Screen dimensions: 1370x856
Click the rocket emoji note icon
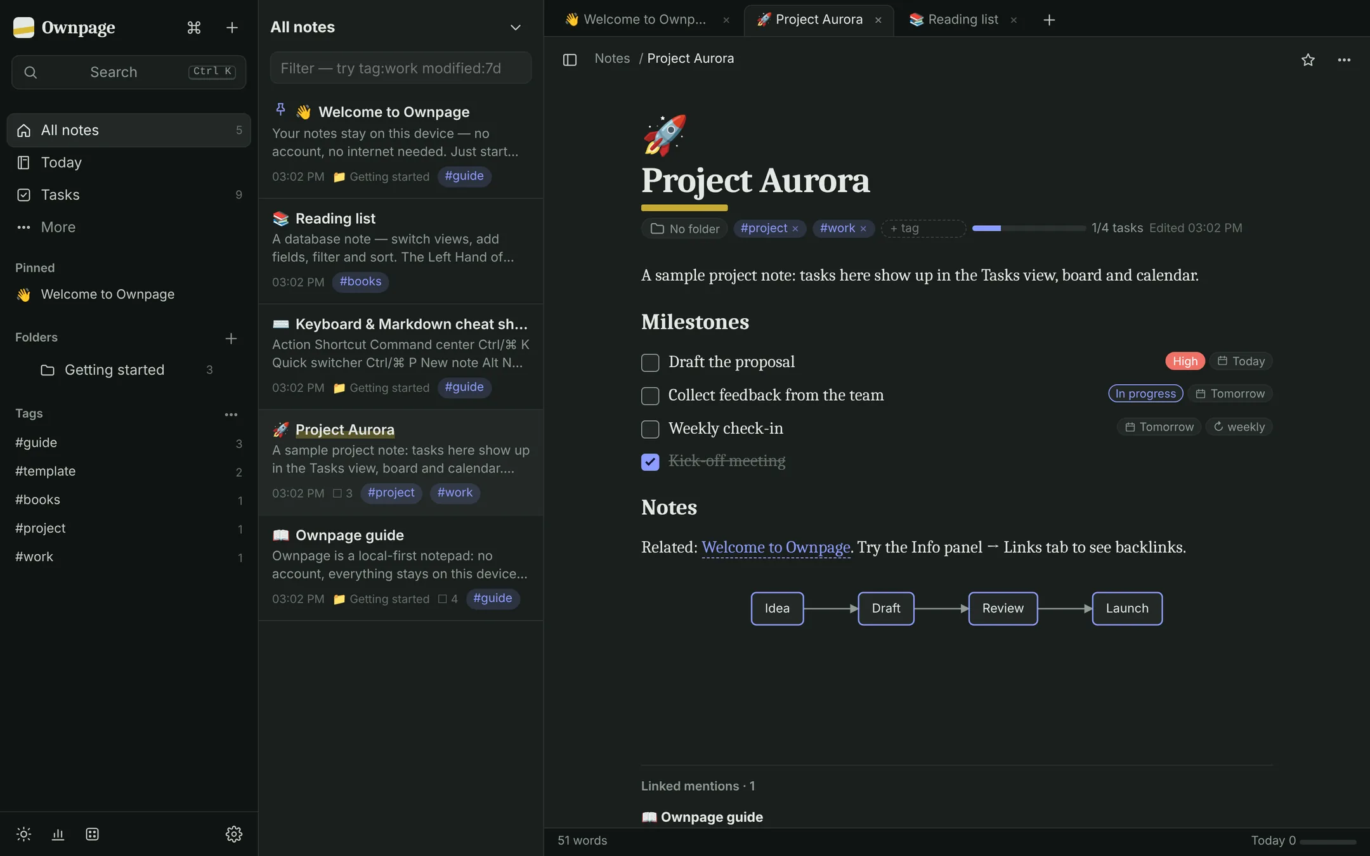(664, 135)
